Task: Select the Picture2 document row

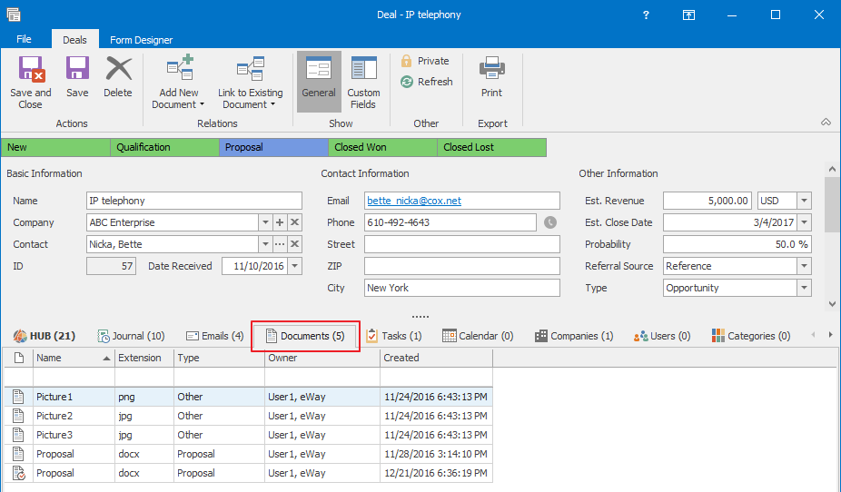Action: point(248,416)
